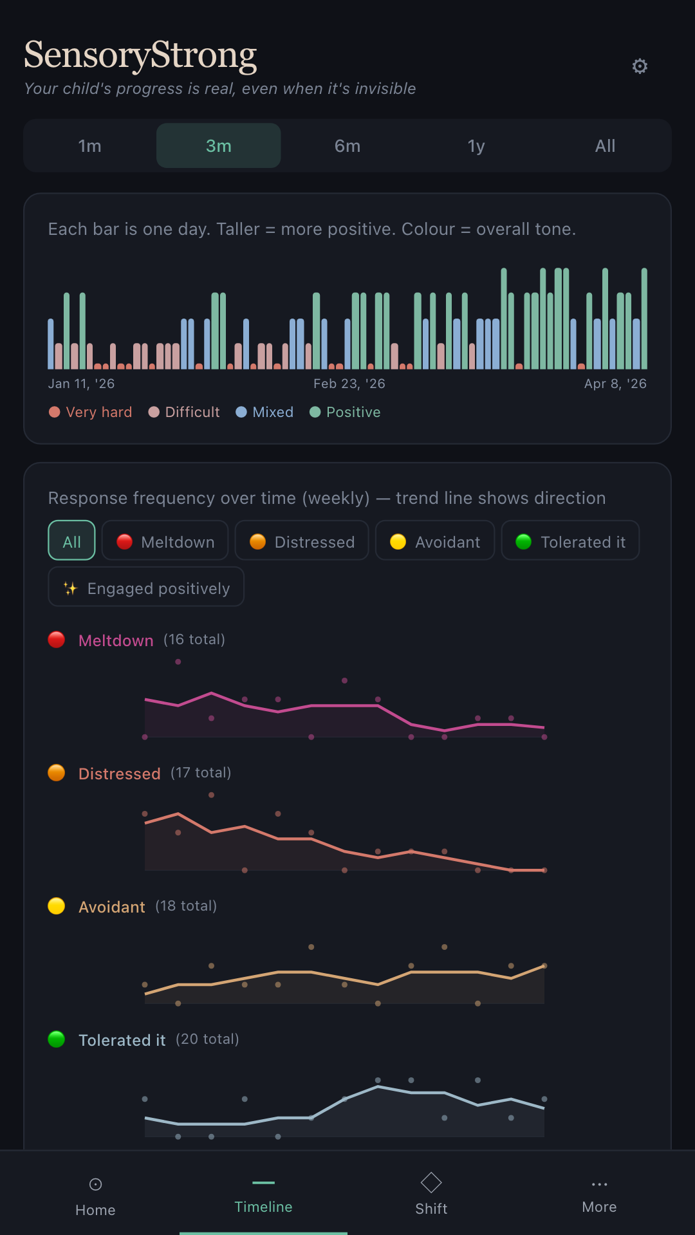Click the yellow circle beside the Avoidant heading
This screenshot has width=695, height=1235.
57,906
